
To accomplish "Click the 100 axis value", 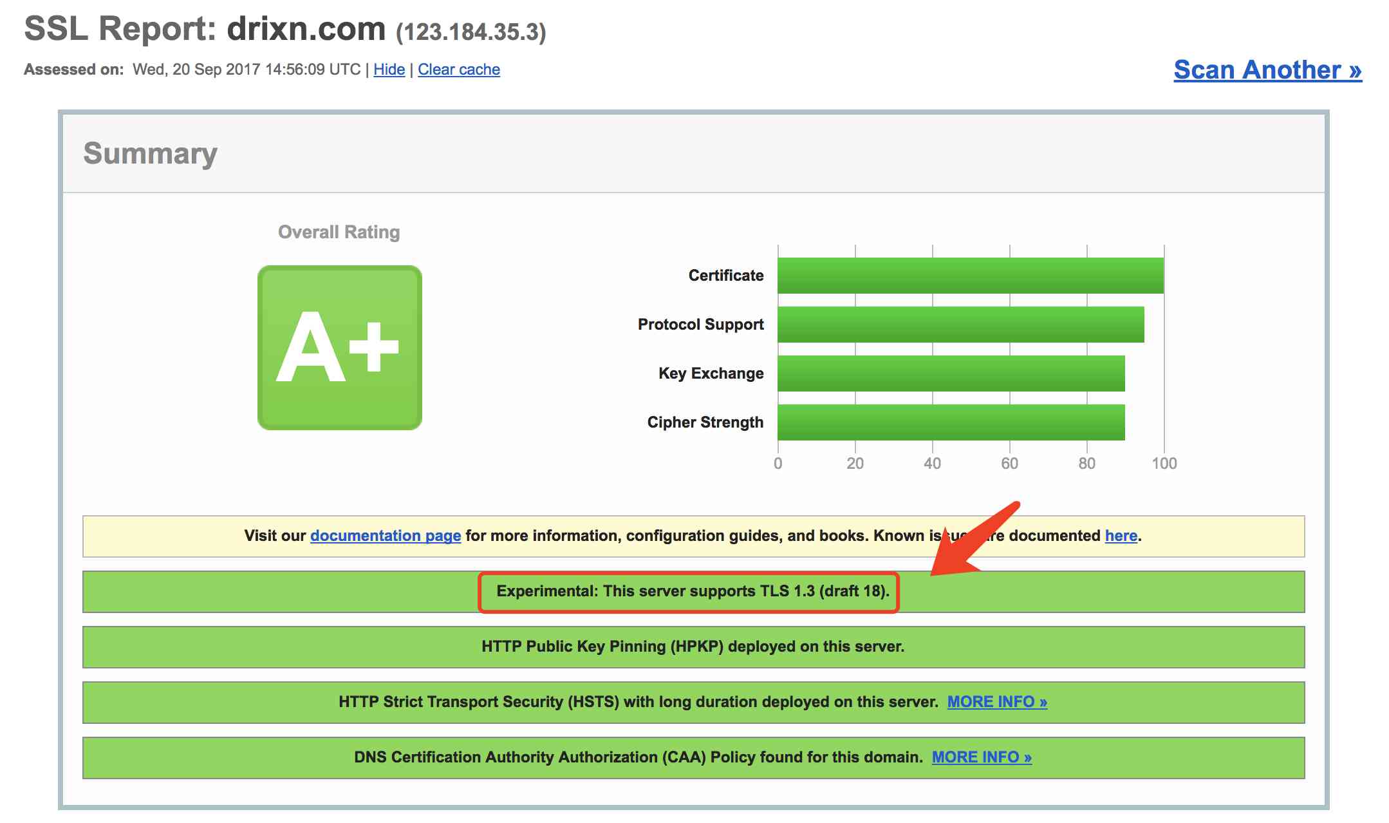I will tap(1164, 464).
